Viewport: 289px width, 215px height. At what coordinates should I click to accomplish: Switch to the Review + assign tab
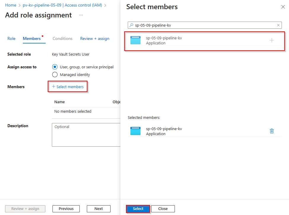click(x=95, y=38)
